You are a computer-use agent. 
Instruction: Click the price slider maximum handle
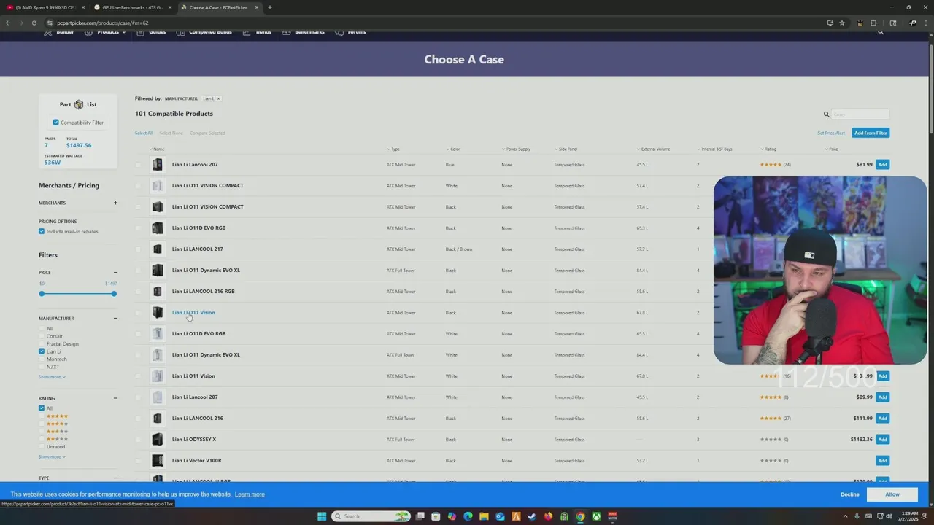(114, 294)
